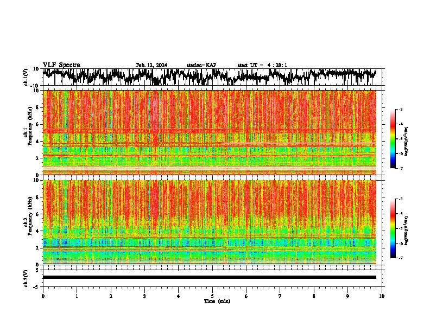Click the '10' tick on time axis
430x332 pixels.
(x=382, y=296)
